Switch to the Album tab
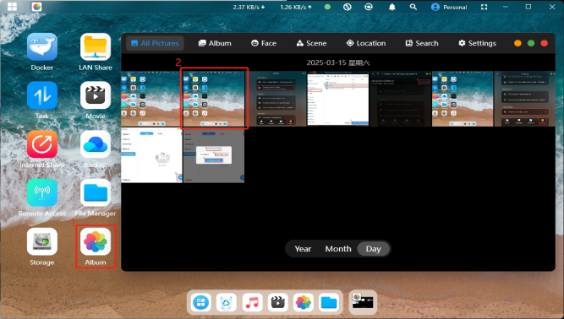Viewport: 564px width, 319px height. [x=215, y=43]
